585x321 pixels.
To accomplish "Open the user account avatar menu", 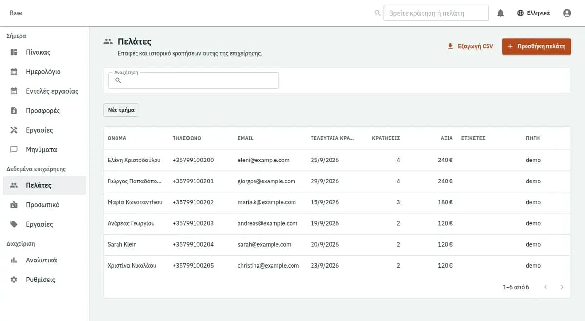I will pos(567,13).
